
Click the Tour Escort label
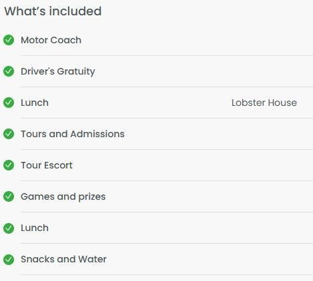(47, 165)
